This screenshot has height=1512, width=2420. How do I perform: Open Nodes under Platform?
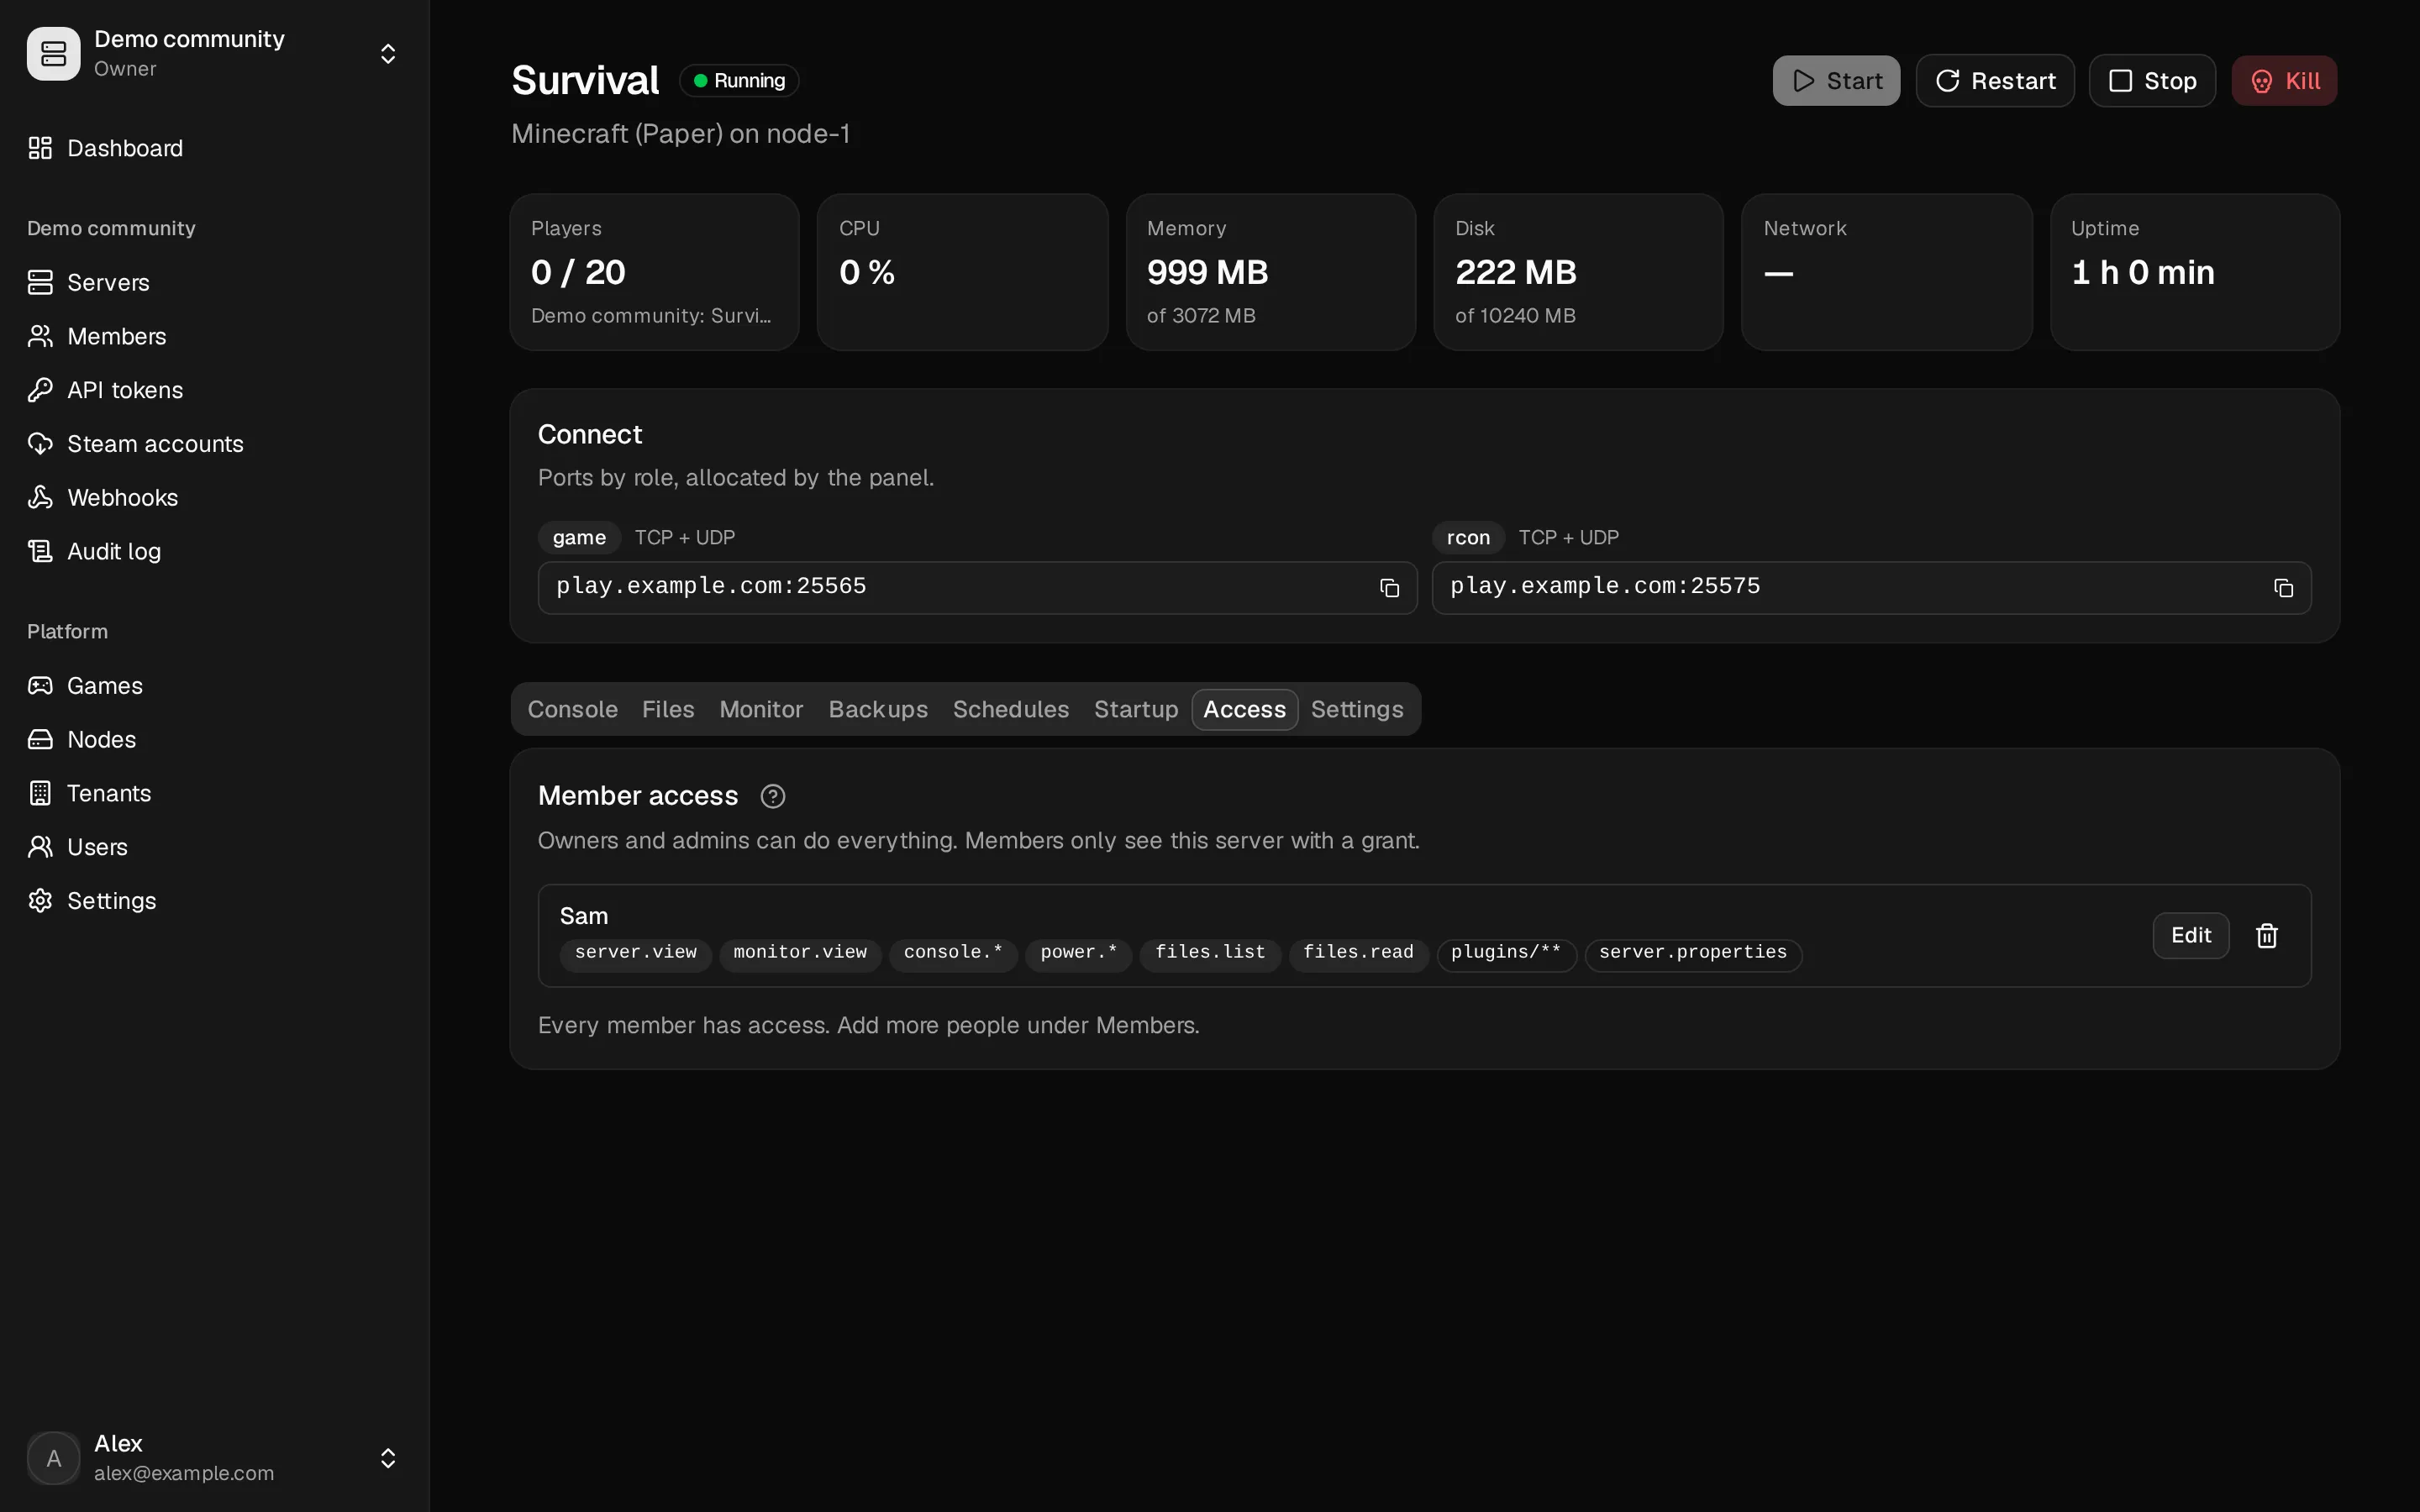click(82, 739)
